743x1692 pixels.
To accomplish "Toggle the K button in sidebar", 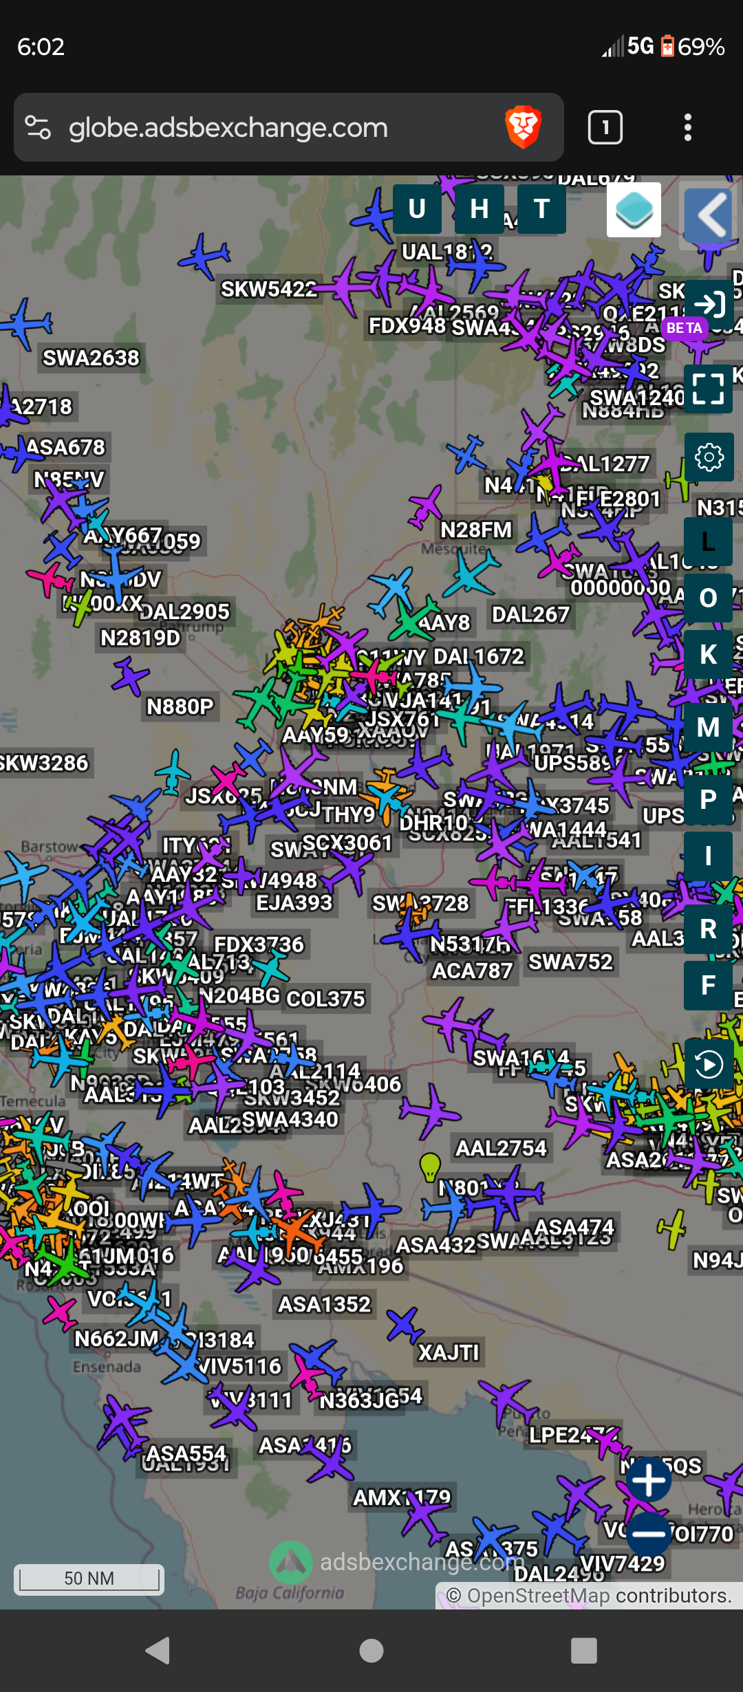I will [x=709, y=655].
